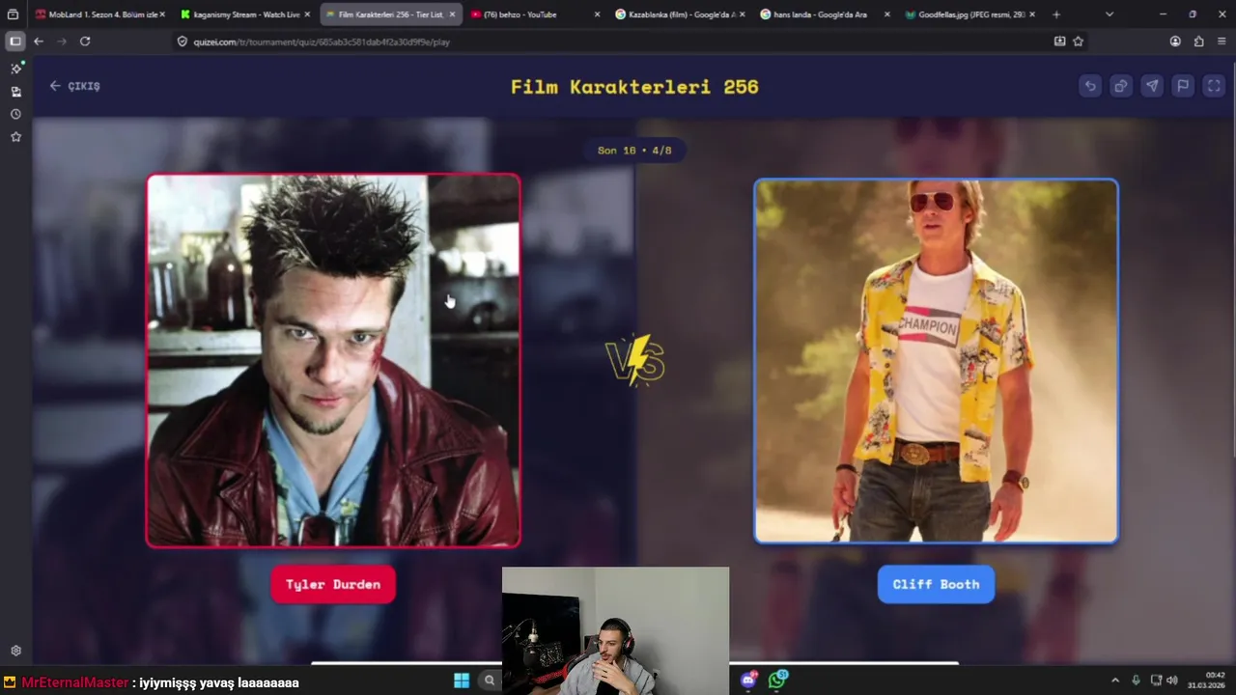The height and width of the screenshot is (695, 1236).
Task: Click the overlapping squares icon in quiz header
Action: pos(1121,86)
